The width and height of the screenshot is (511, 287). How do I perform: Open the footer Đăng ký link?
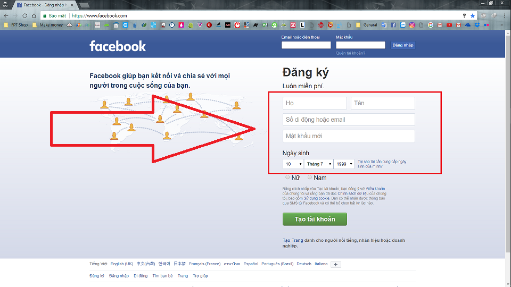[x=97, y=276]
